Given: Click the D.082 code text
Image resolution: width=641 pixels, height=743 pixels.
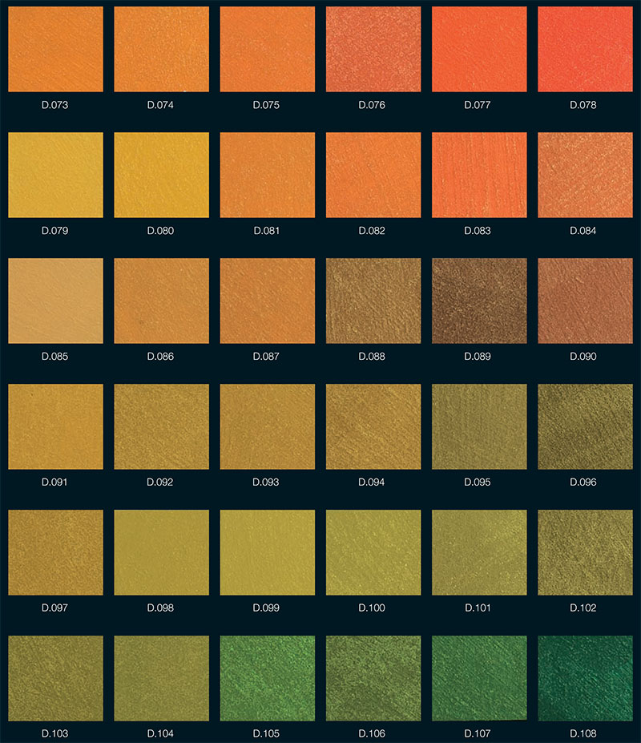Looking at the screenshot, I should [372, 231].
